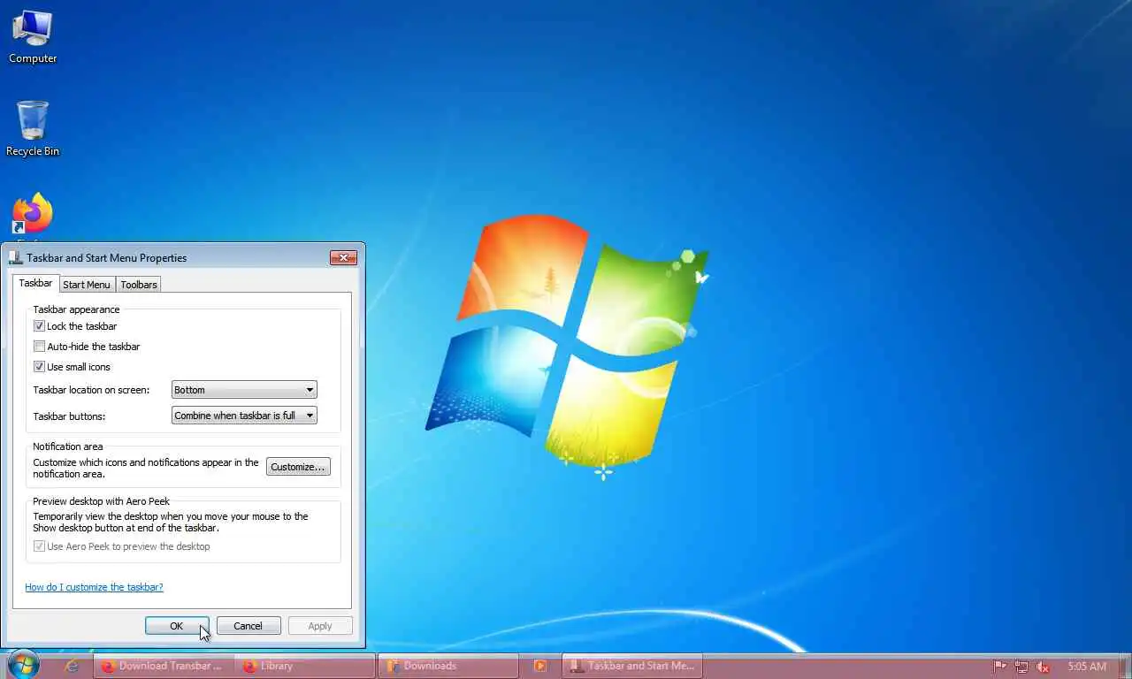This screenshot has height=679, width=1132.
Task: Open the network tray icon
Action: click(1021, 667)
